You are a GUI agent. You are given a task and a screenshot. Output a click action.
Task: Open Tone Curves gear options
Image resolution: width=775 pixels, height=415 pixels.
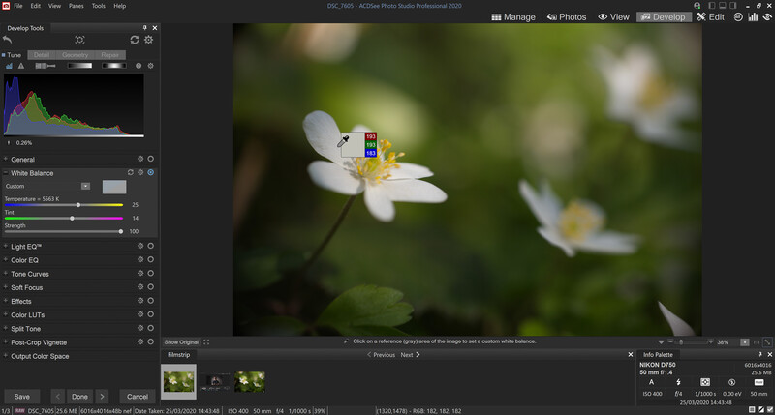pyautogui.click(x=140, y=274)
